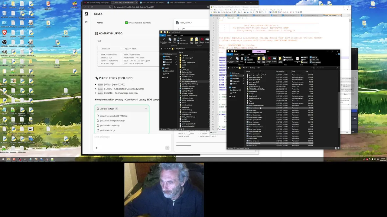Select gguf_multiverse.py in AGI window
387x217 pixels.
tap(254, 86)
